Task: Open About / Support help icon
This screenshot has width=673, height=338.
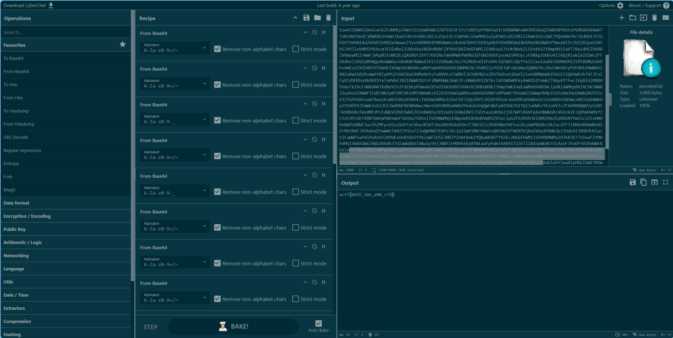Action: coord(666,5)
